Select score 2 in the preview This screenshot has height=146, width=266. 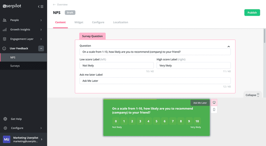coord(132,121)
